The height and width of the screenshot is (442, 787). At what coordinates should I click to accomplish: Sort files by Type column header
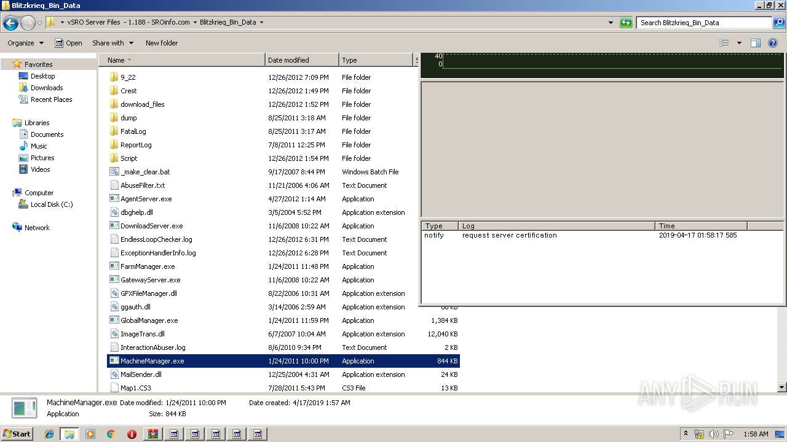pos(377,60)
